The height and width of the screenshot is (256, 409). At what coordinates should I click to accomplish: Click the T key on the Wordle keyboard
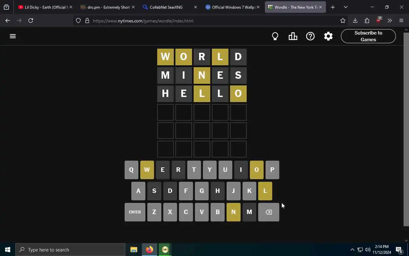click(x=194, y=170)
